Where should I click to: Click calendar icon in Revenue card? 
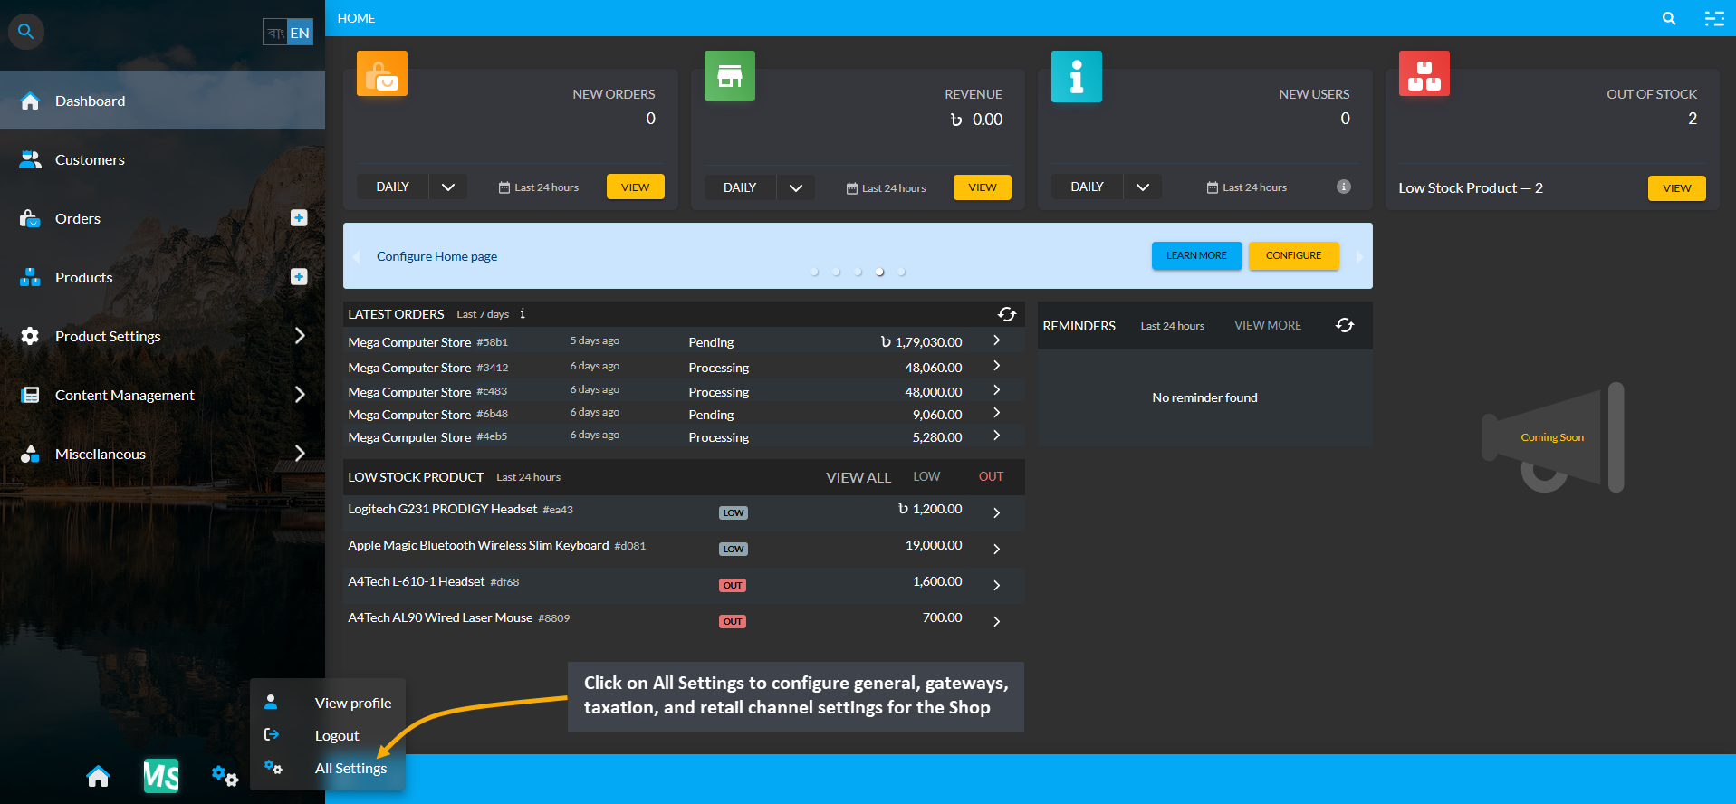852,188
